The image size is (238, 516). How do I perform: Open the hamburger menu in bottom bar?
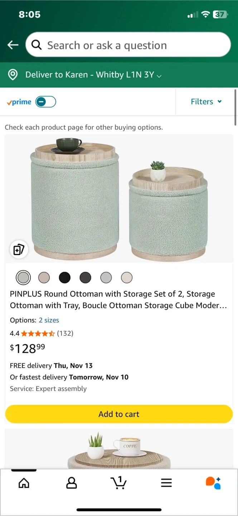[166, 483]
